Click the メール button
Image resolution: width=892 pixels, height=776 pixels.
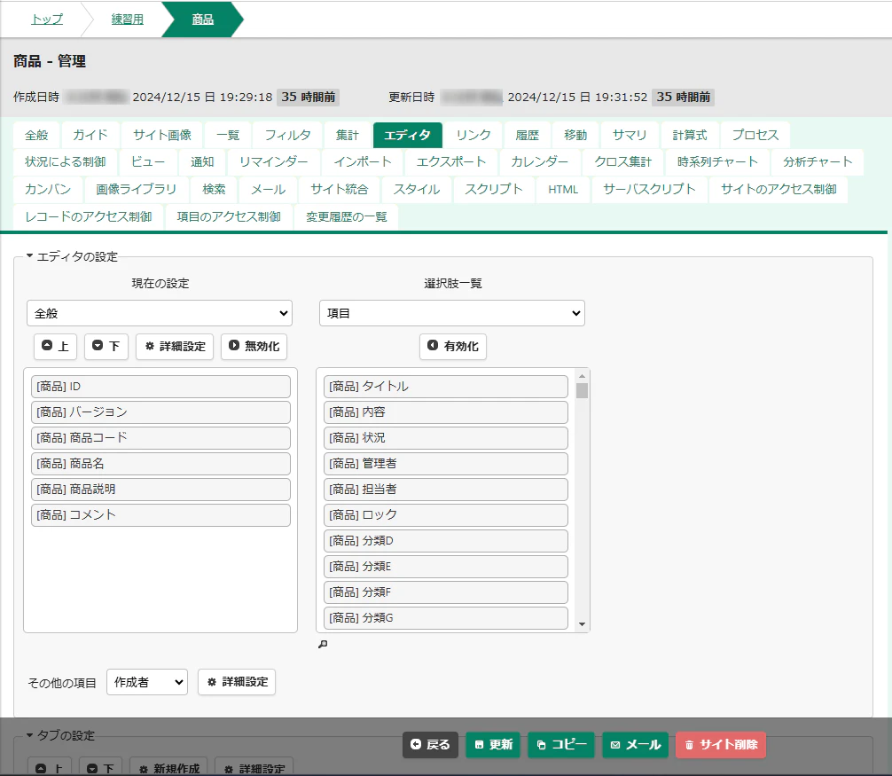[636, 745]
